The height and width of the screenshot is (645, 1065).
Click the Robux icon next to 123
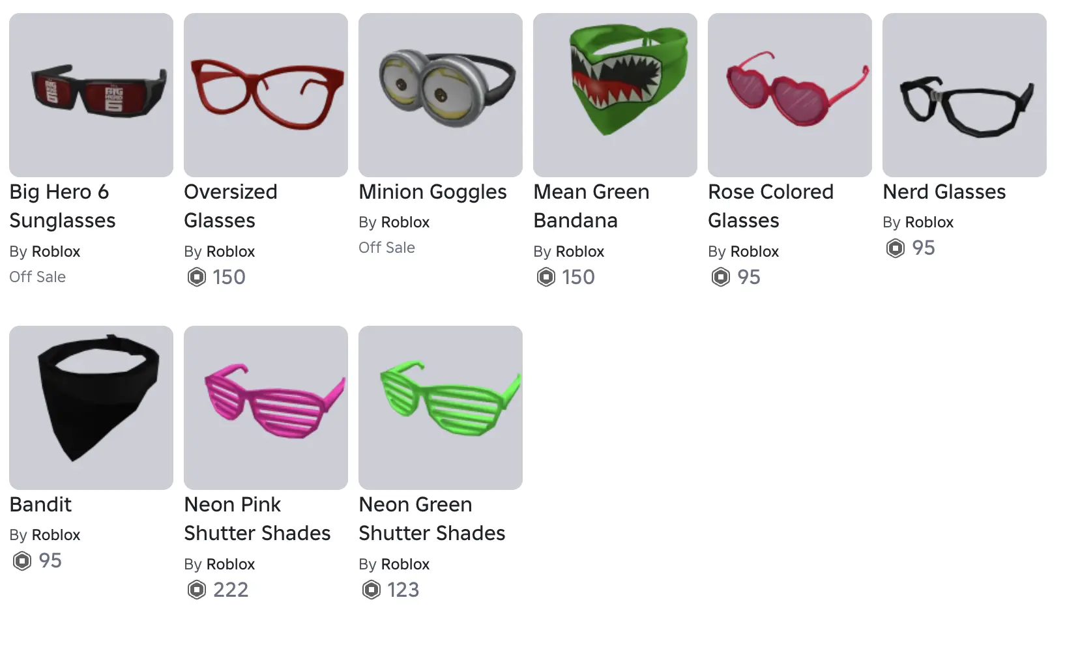click(372, 590)
